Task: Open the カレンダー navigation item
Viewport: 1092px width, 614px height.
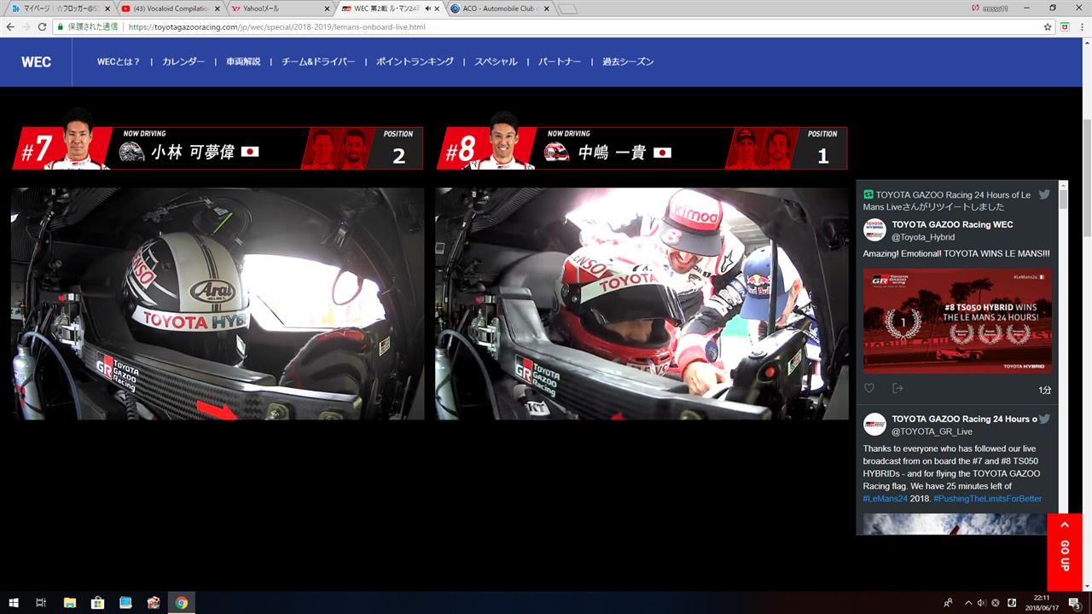Action: click(183, 62)
